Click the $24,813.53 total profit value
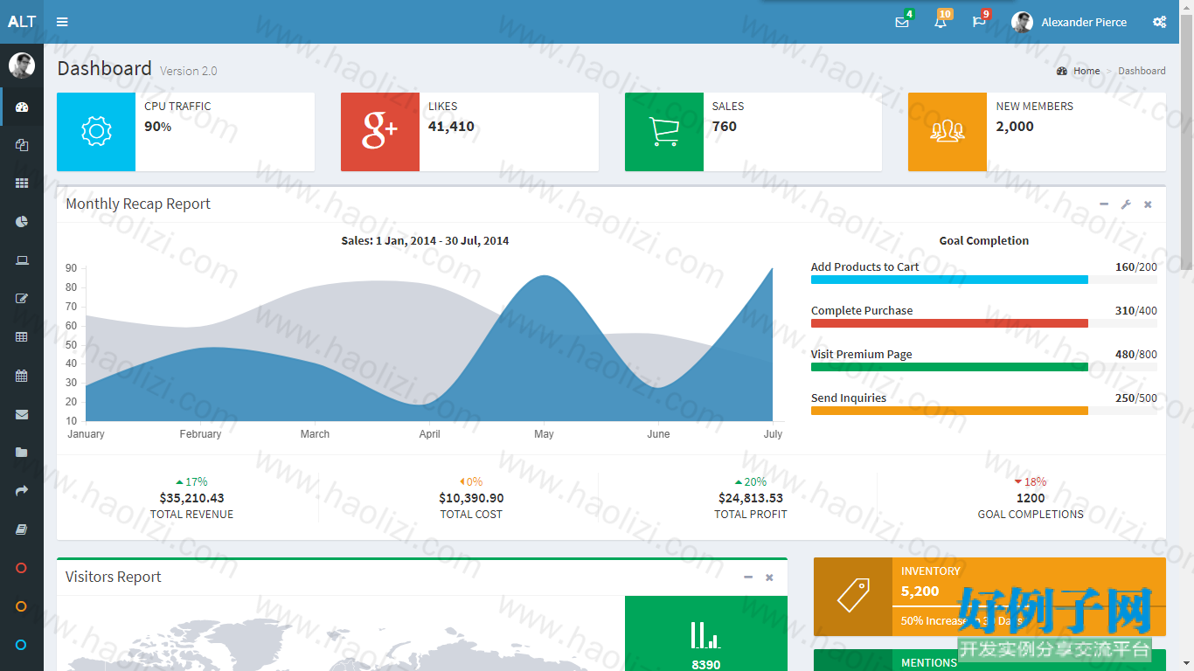The height and width of the screenshot is (671, 1194). point(751,498)
